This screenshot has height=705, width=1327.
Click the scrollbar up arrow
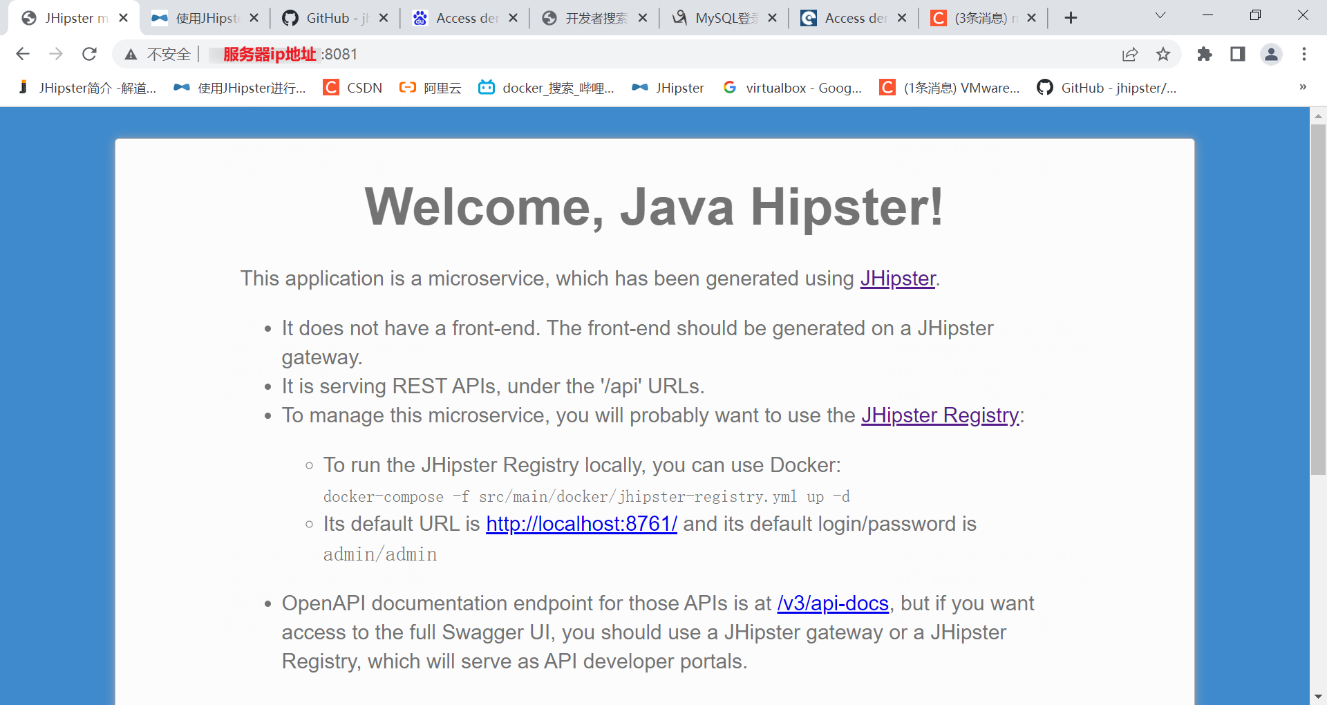coord(1318,116)
